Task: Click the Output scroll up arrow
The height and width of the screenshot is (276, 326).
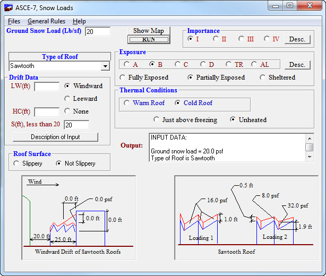Action: pos(310,138)
